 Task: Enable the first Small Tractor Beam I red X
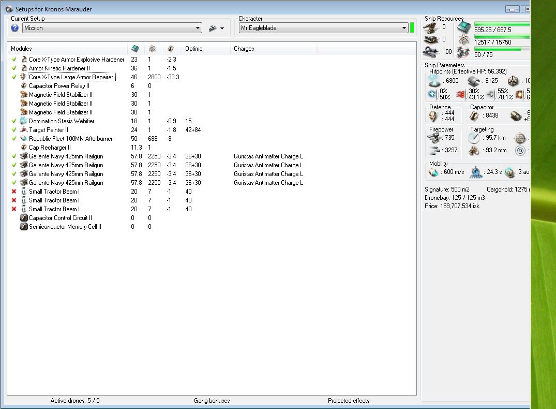point(14,192)
